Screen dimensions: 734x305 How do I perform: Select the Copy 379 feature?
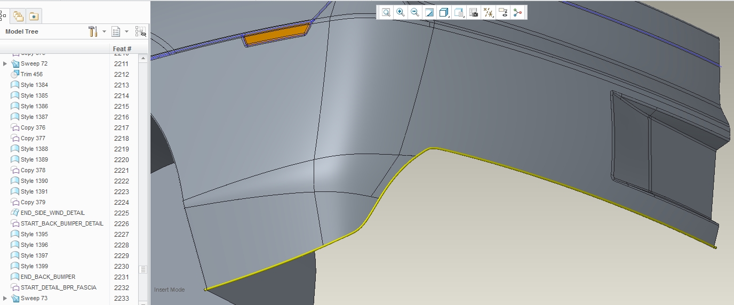coord(33,202)
